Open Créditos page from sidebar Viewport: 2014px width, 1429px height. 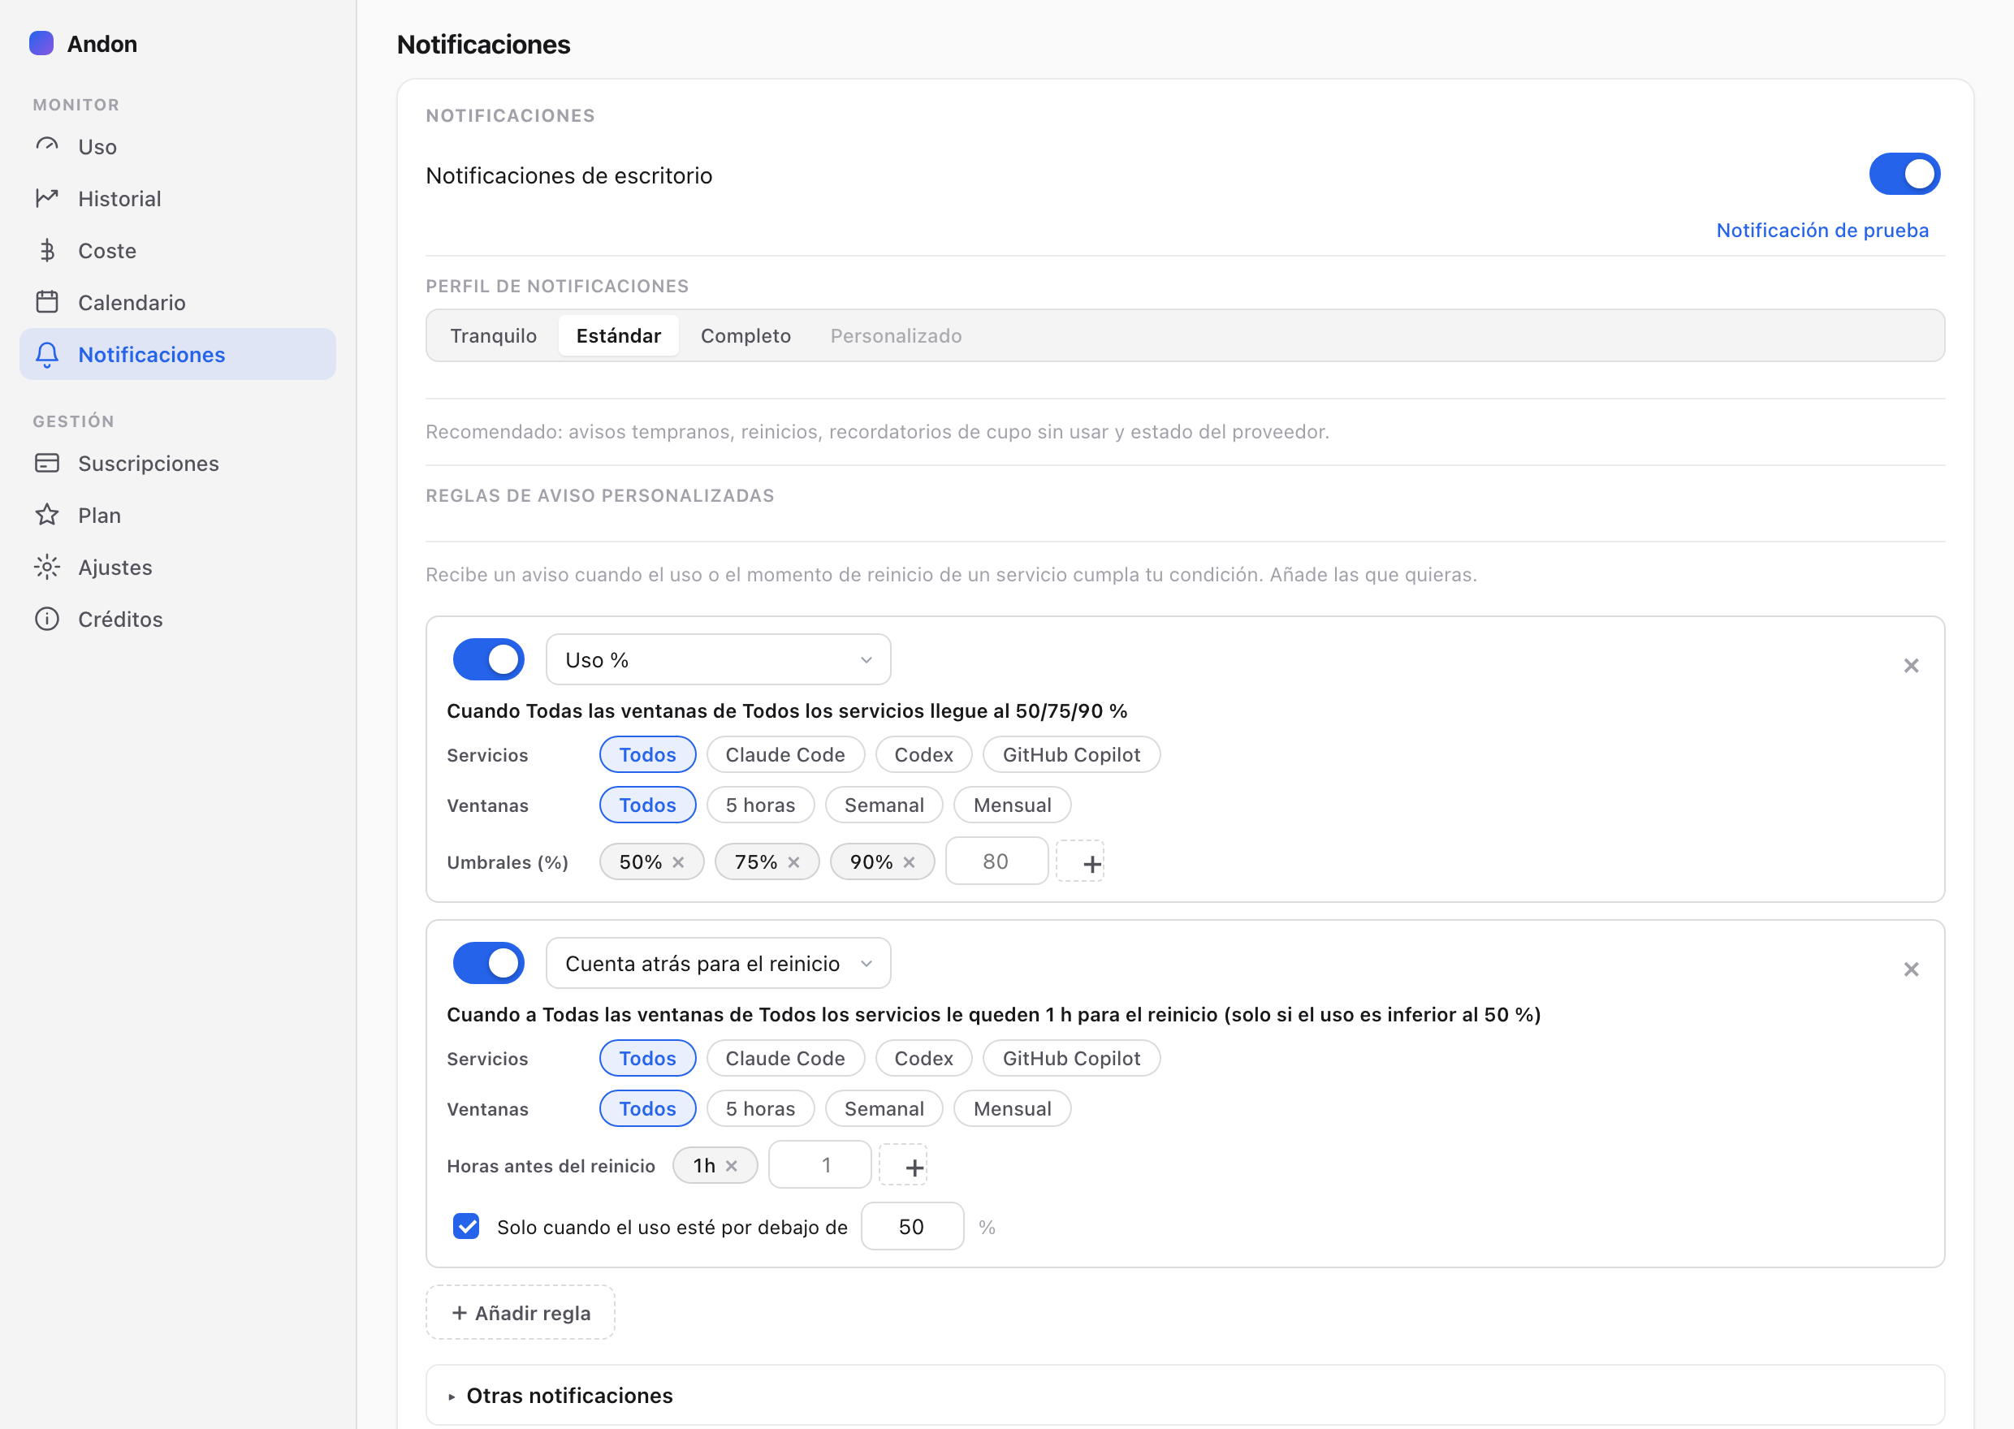point(178,619)
